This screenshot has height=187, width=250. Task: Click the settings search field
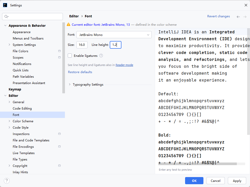(x=32, y=17)
